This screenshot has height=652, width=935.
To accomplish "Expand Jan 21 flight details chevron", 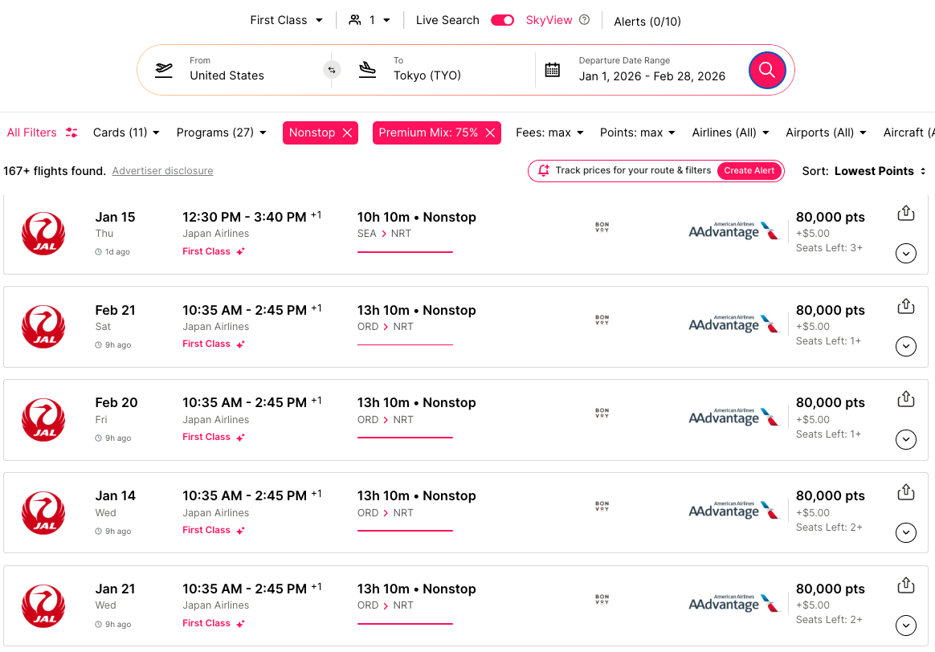I will pos(906,626).
